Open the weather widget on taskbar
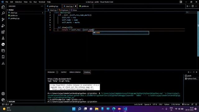199x112 pixels. pos(7,109)
